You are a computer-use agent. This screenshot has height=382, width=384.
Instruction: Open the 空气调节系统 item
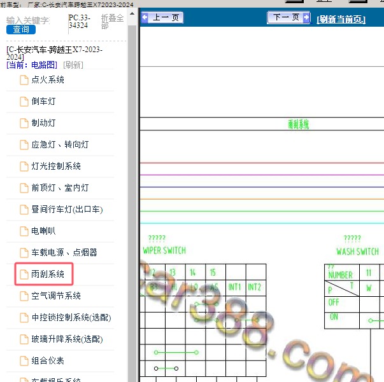pos(56,296)
